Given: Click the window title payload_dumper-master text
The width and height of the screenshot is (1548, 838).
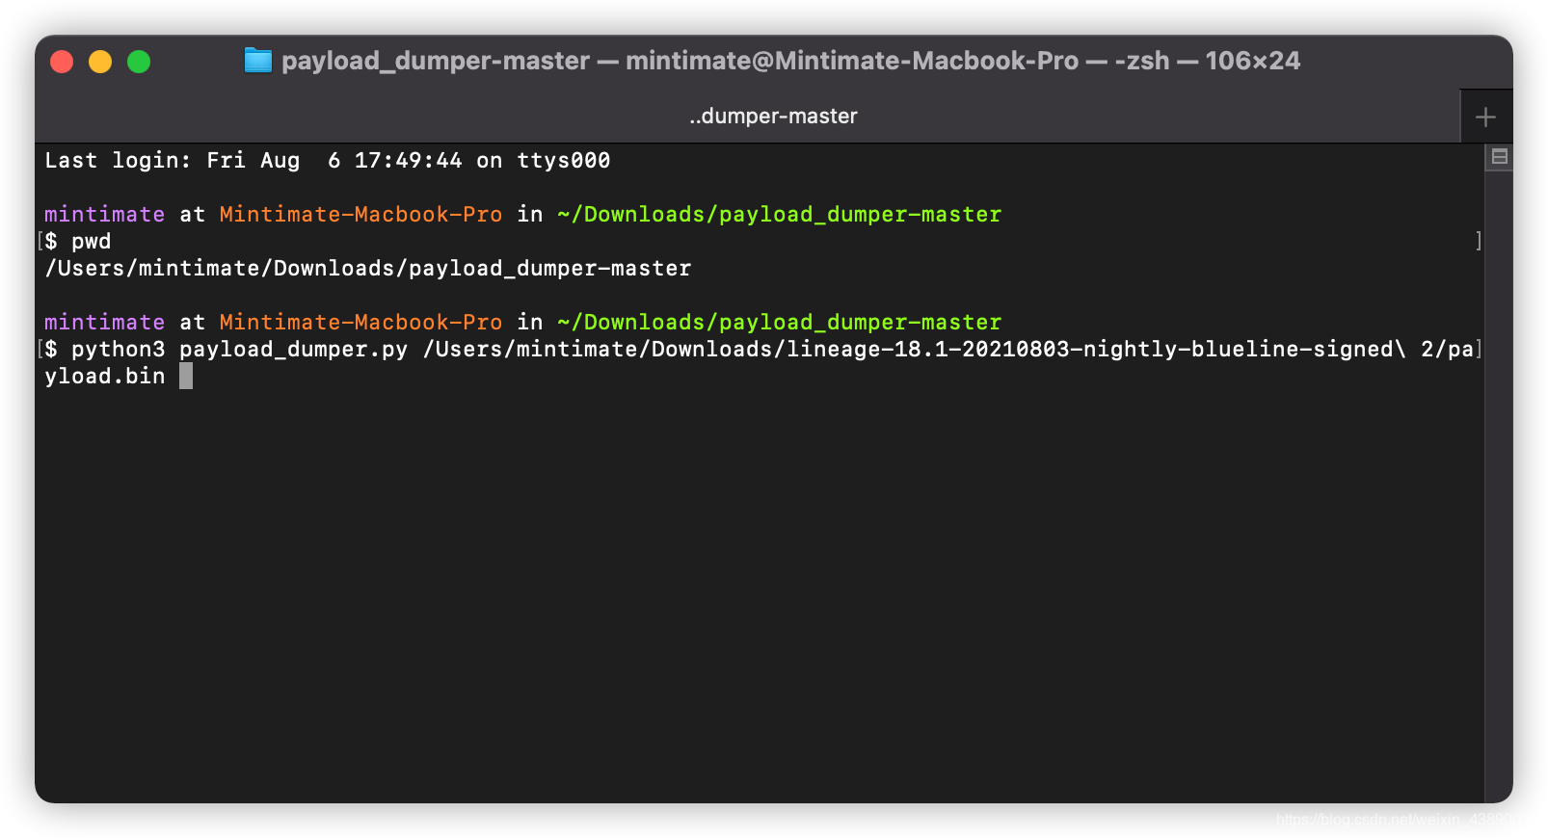Looking at the screenshot, I should pos(436,61).
